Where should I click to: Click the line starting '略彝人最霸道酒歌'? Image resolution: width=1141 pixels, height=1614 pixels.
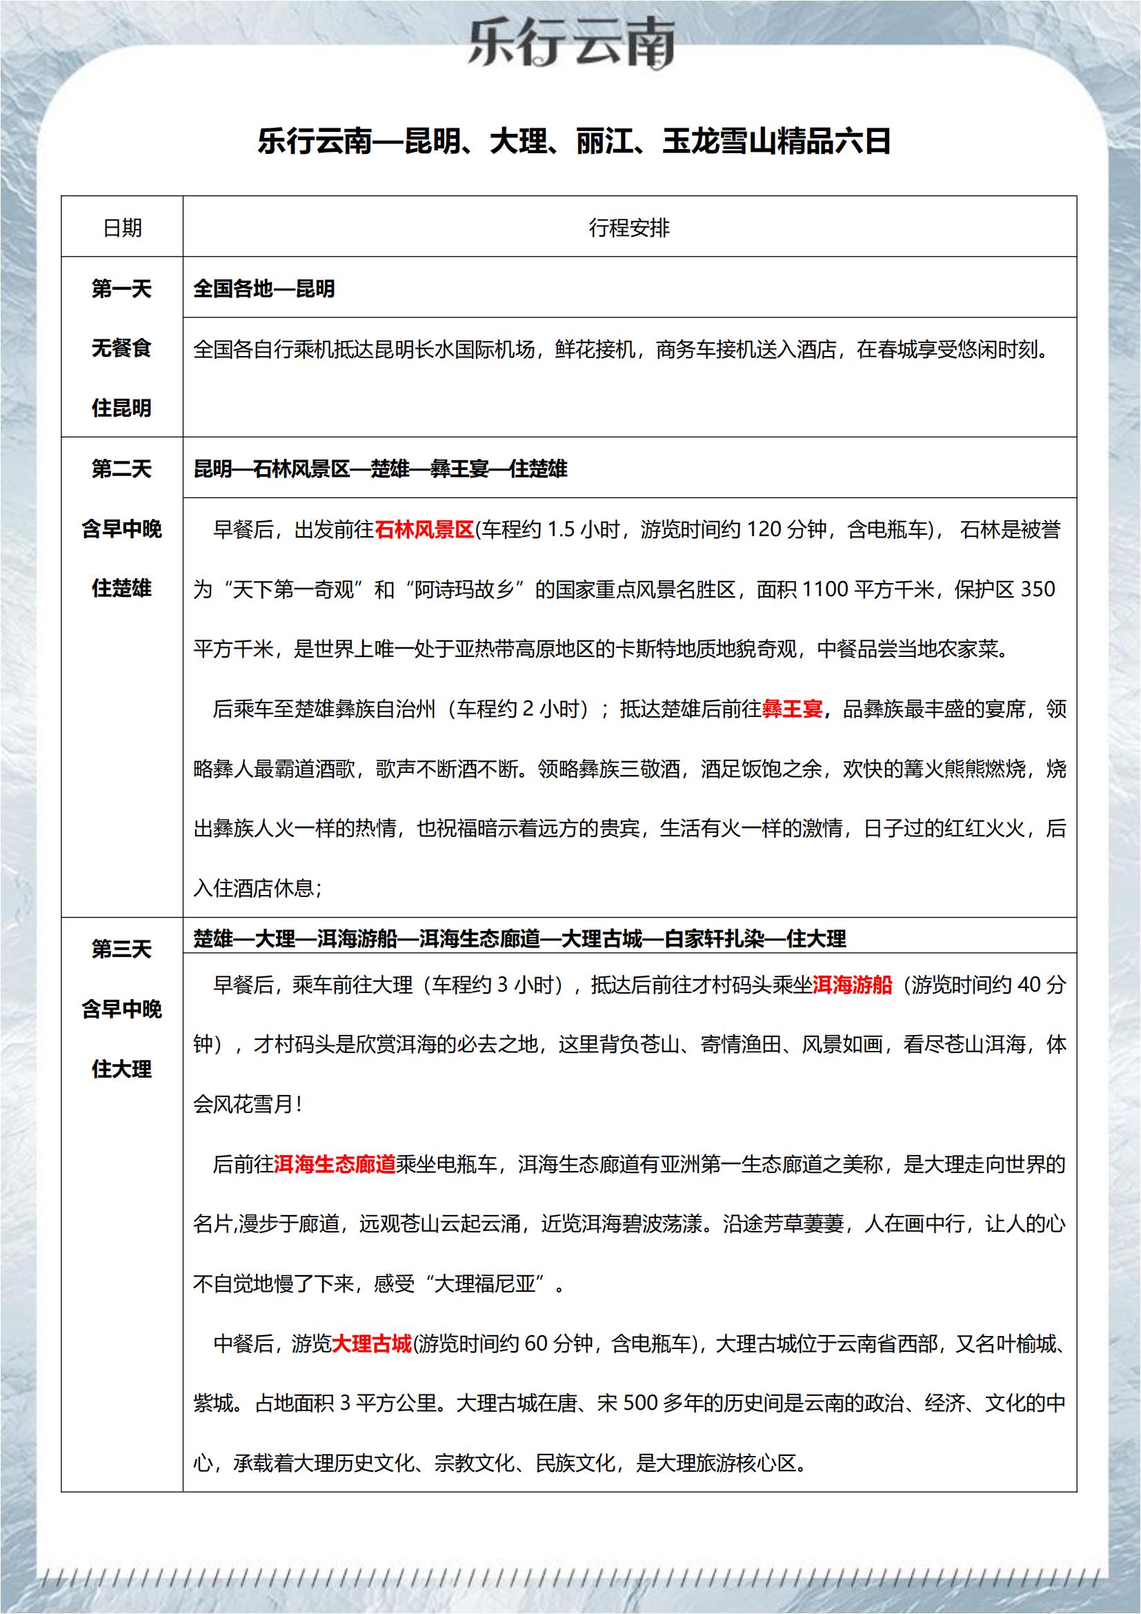pyautogui.click(x=631, y=768)
